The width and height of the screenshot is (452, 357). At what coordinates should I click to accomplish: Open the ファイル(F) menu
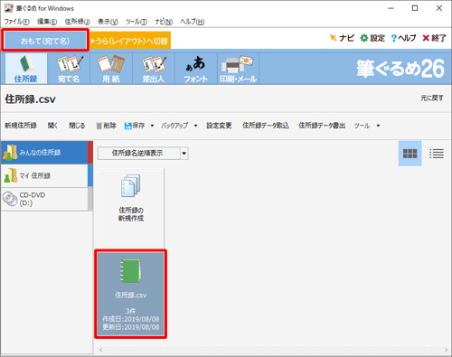click(16, 22)
